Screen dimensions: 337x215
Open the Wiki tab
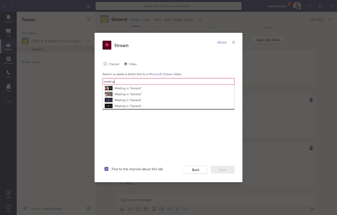[x=157, y=19]
